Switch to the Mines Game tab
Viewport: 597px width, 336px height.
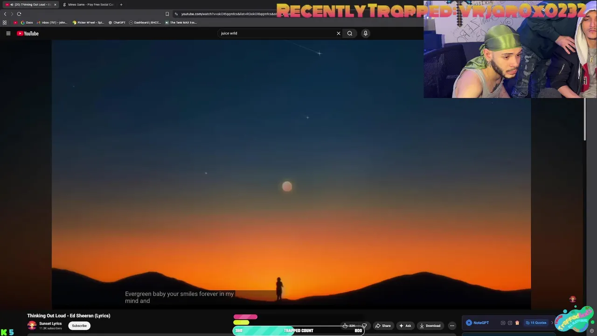[x=89, y=5]
